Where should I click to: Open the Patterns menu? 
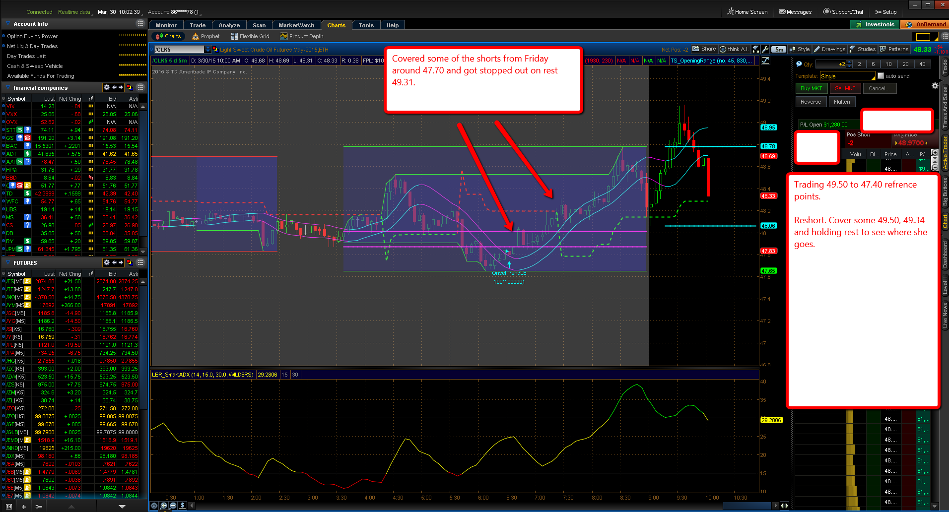click(x=894, y=49)
